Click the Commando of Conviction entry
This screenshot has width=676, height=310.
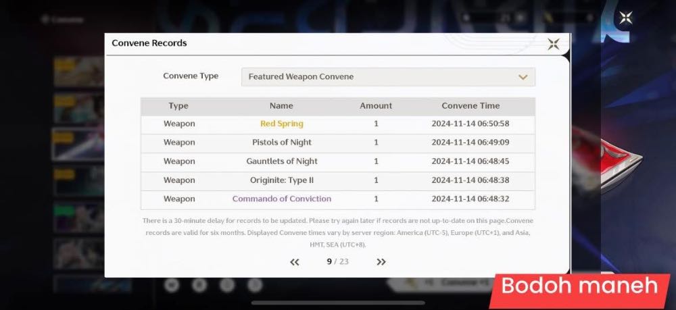pyautogui.click(x=281, y=199)
